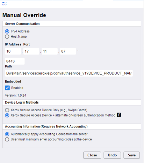Click the info icon beside alternate authentication method
Image resolution: width=144 pixels, height=163 pixels.
point(119,115)
